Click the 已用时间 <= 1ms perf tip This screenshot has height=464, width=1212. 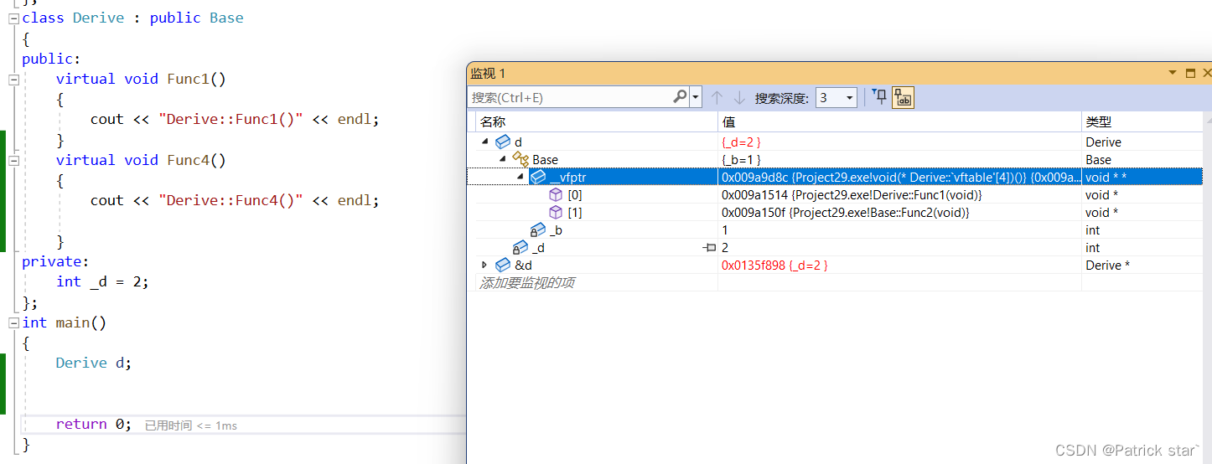point(191,425)
